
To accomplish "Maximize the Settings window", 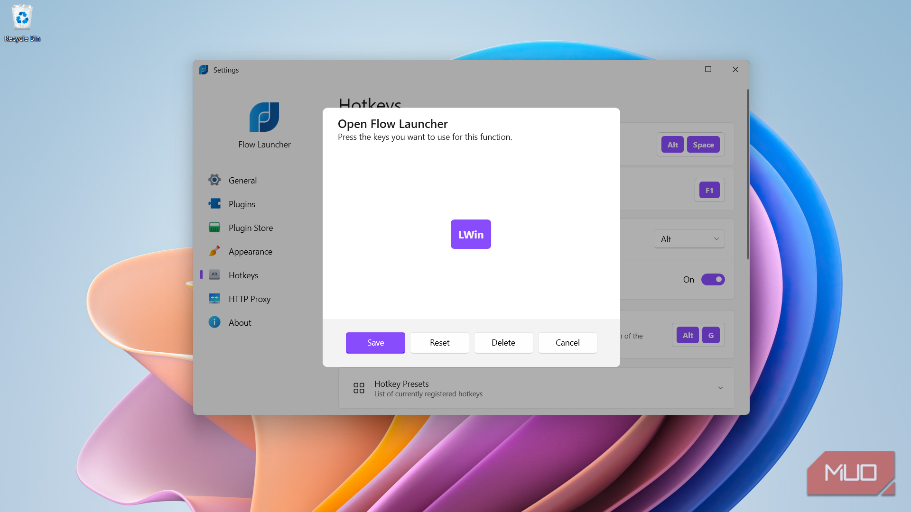I will tap(708, 69).
